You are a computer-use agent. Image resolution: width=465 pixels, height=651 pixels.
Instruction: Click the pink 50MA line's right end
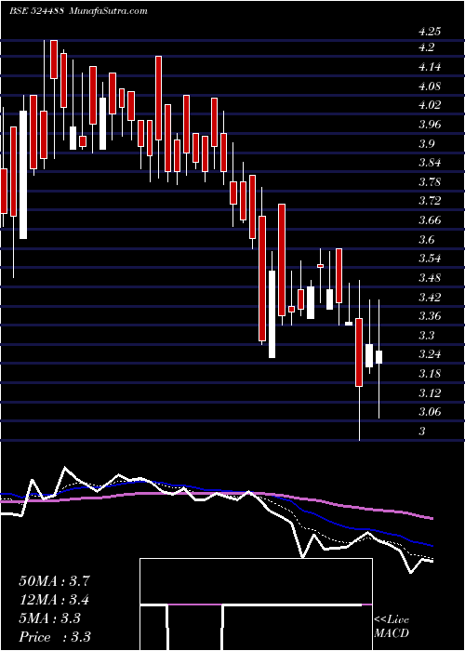coord(432,518)
